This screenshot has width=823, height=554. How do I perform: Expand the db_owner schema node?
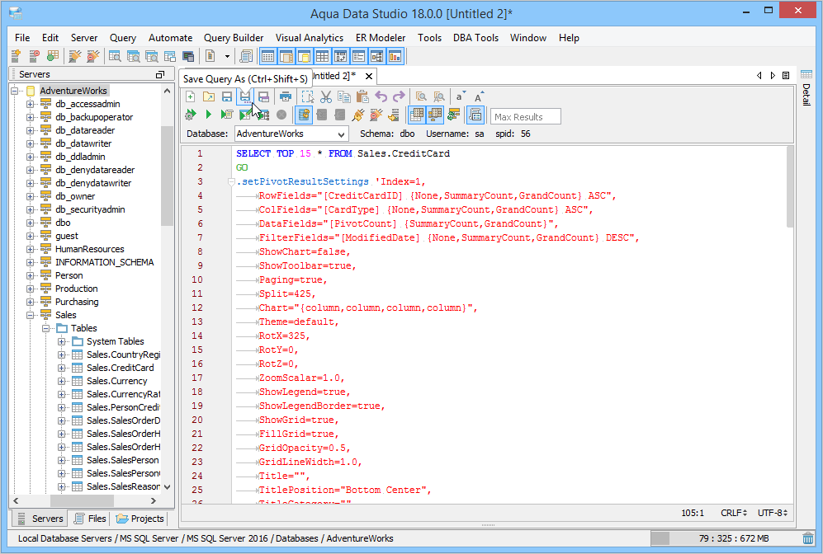31,196
